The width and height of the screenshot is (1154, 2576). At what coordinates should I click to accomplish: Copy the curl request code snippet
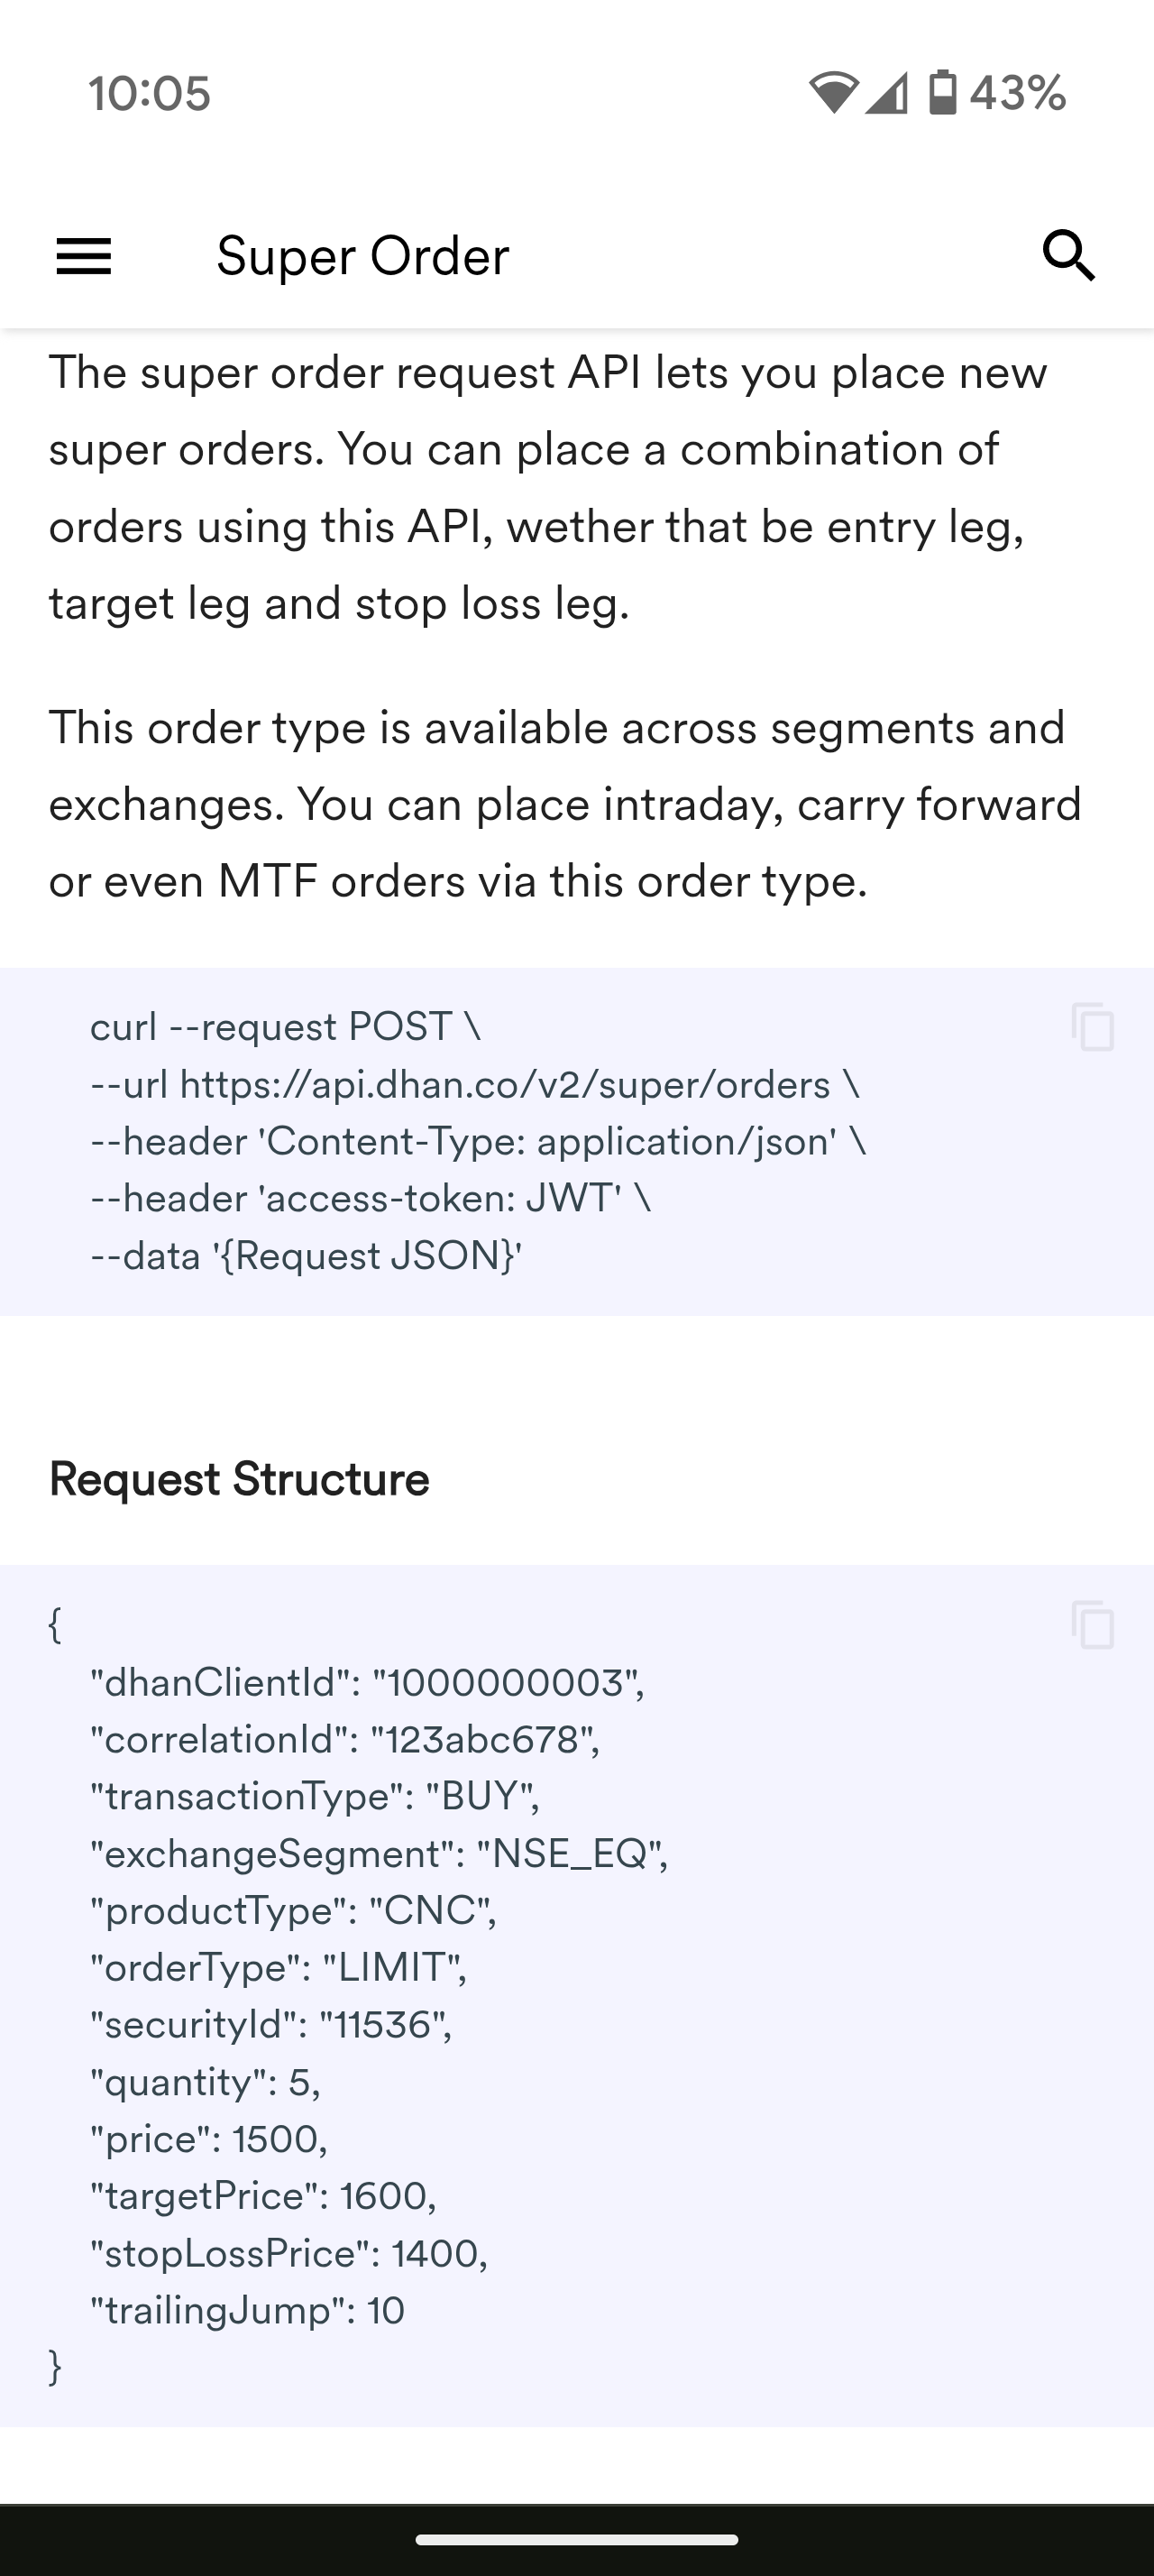tap(1092, 1027)
